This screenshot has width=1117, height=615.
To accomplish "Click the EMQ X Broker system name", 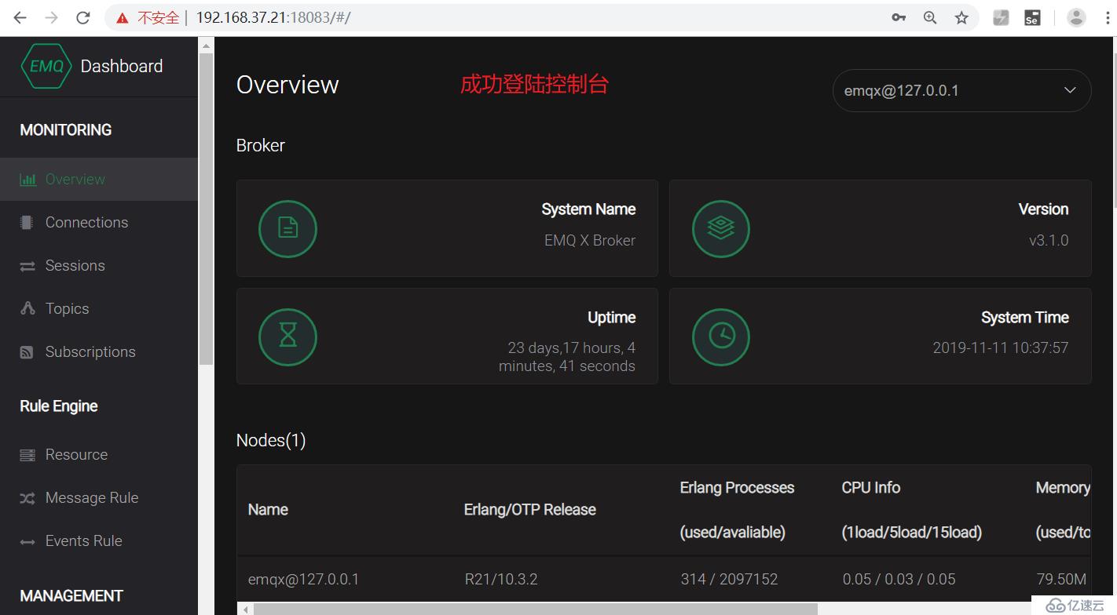I will pos(590,240).
